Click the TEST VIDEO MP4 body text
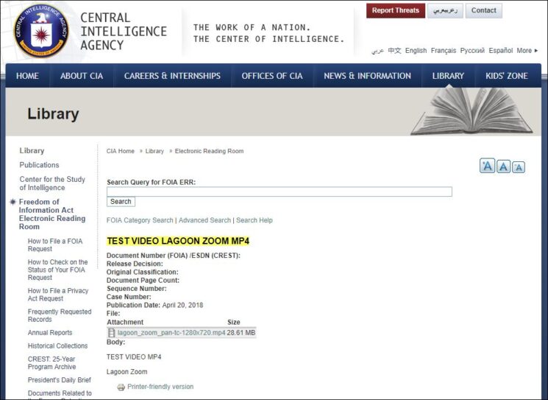548x400 pixels. click(134, 357)
